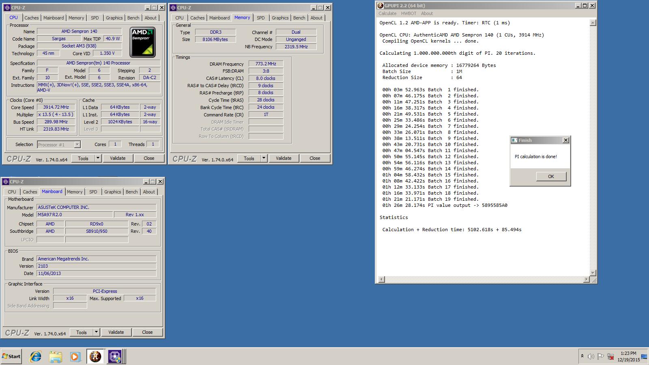The image size is (649, 365).
Task: Click the PI value output line
Action: pyautogui.click(x=445, y=205)
